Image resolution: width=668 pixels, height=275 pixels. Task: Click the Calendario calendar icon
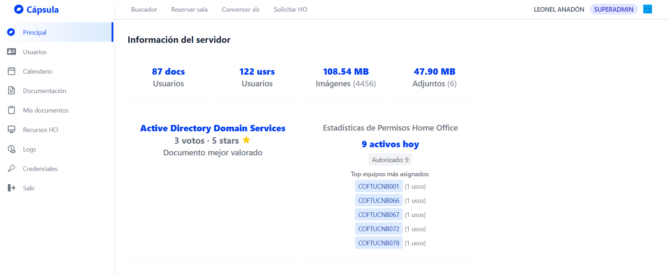coord(11,71)
